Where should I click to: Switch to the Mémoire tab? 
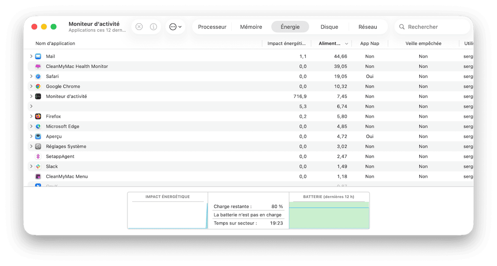click(251, 27)
